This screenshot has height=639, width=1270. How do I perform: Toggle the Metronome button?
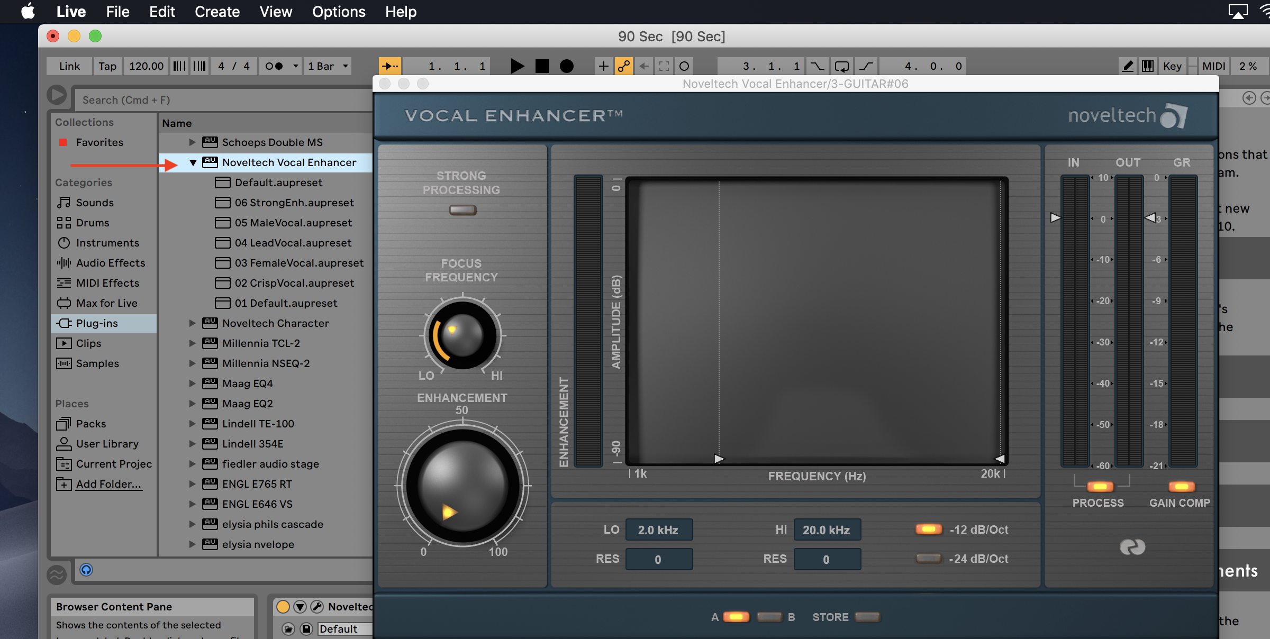(x=274, y=66)
